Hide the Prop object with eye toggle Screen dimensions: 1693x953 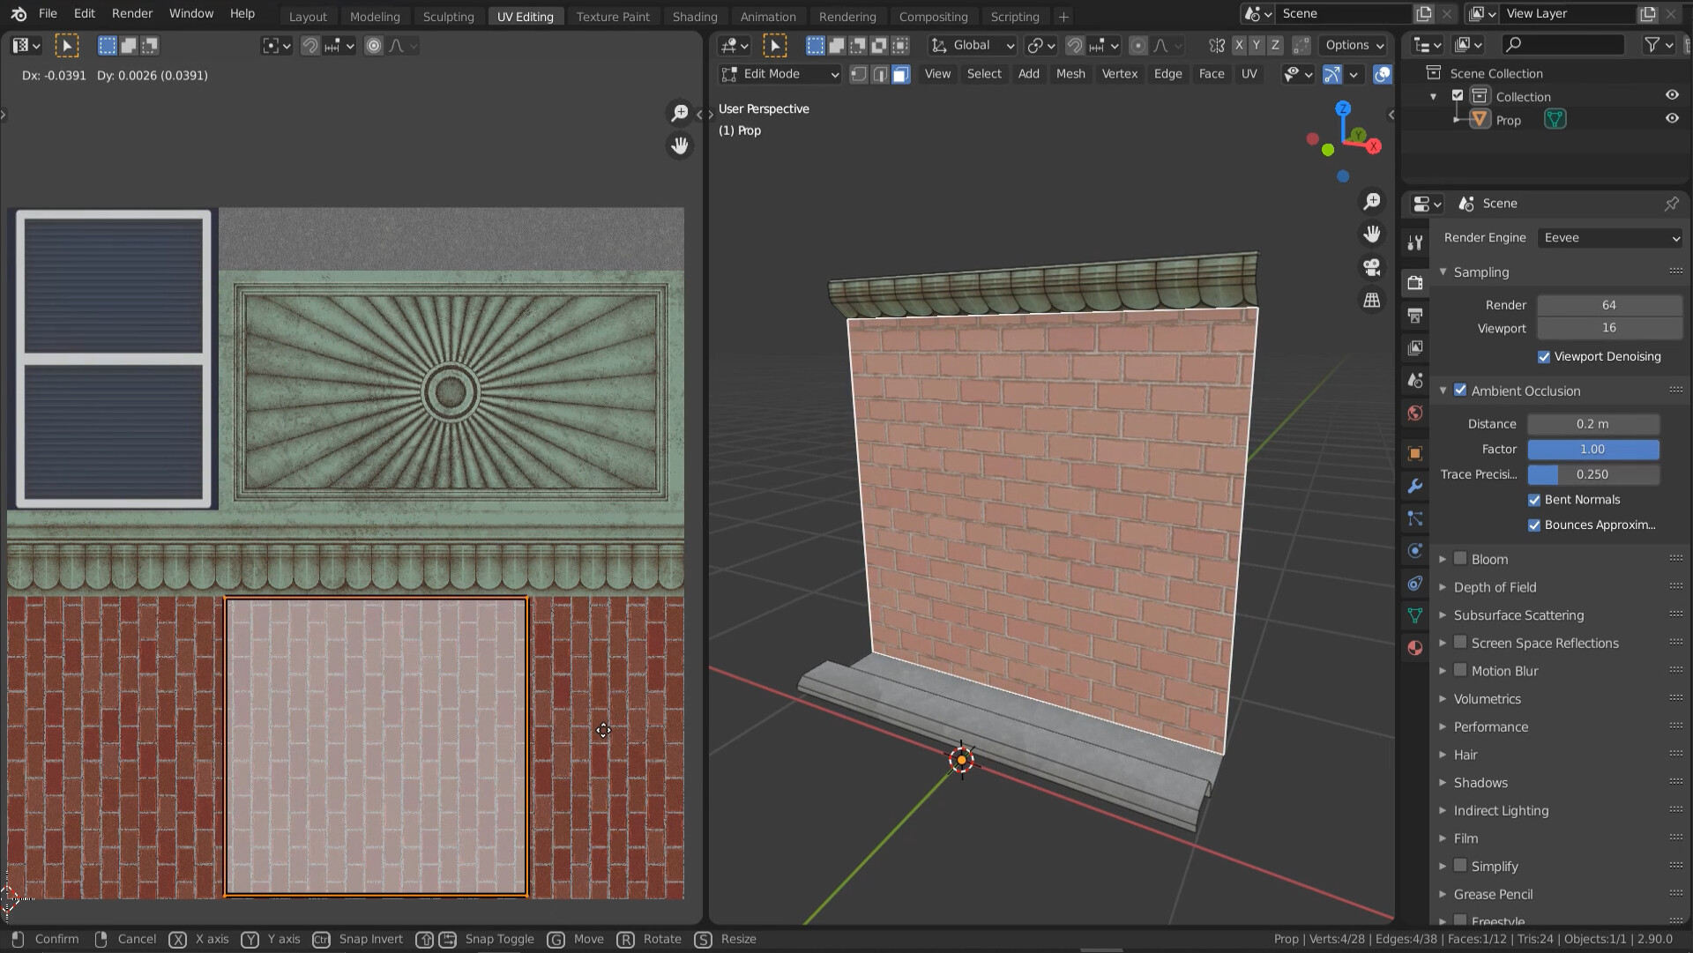1673,118
